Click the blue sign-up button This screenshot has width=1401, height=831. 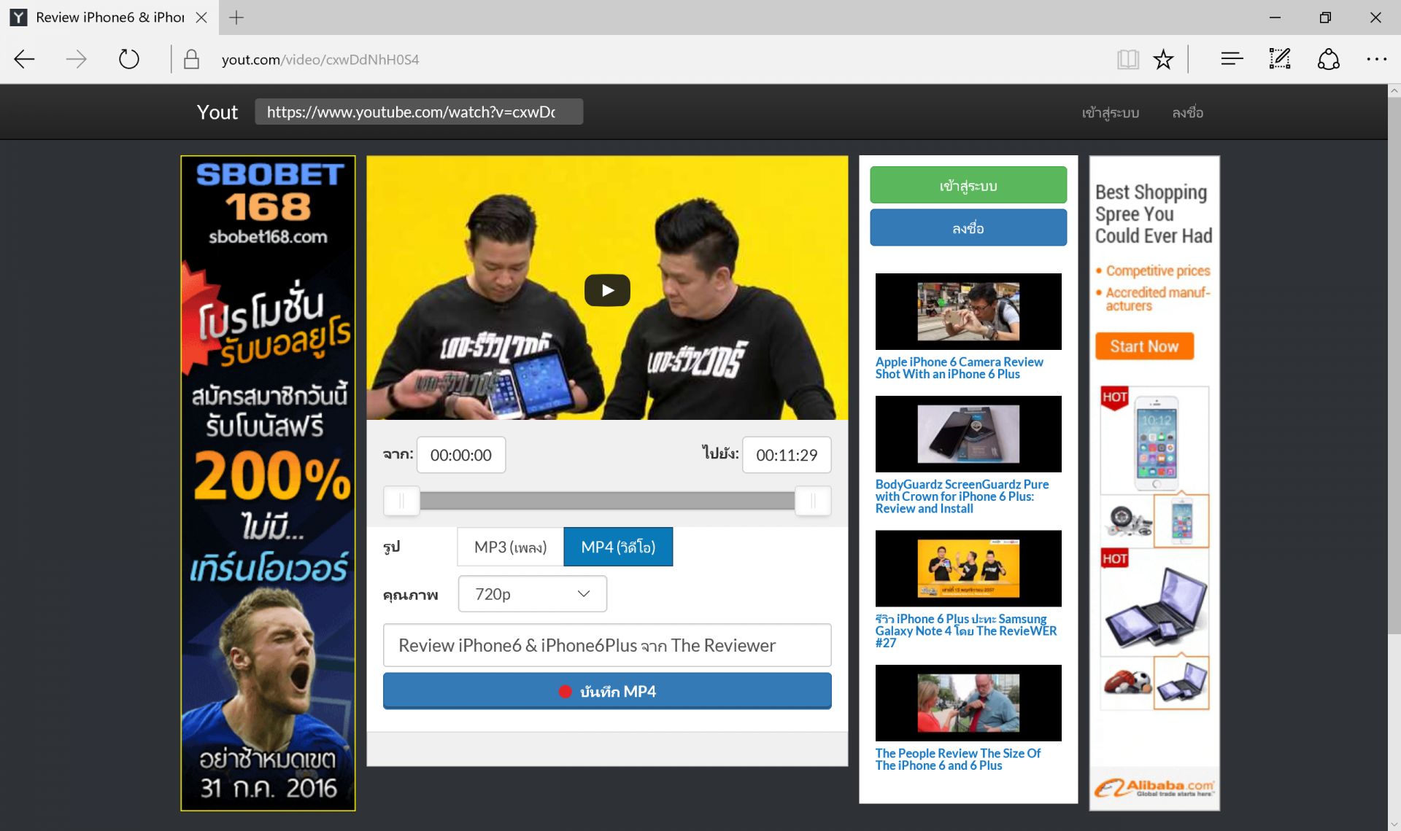[968, 228]
